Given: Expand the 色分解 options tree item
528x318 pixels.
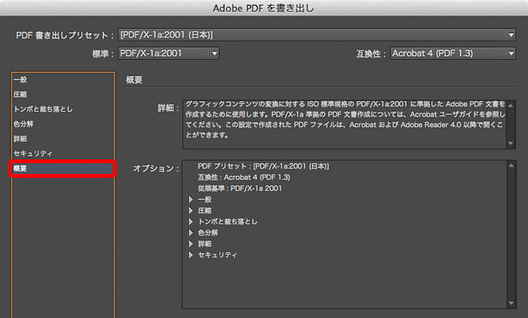Looking at the screenshot, I should pos(191,233).
